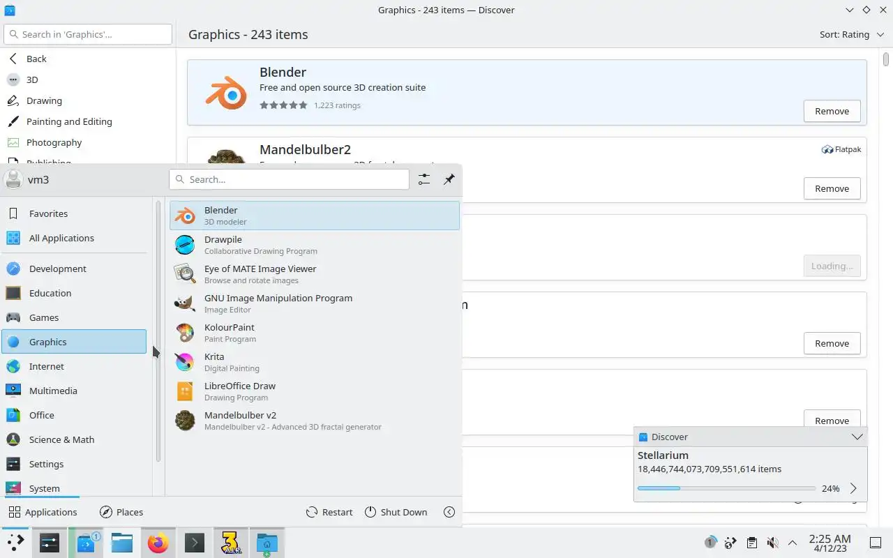Click Blender's star rating in Discover
The width and height of the screenshot is (893, 558).
(283, 105)
